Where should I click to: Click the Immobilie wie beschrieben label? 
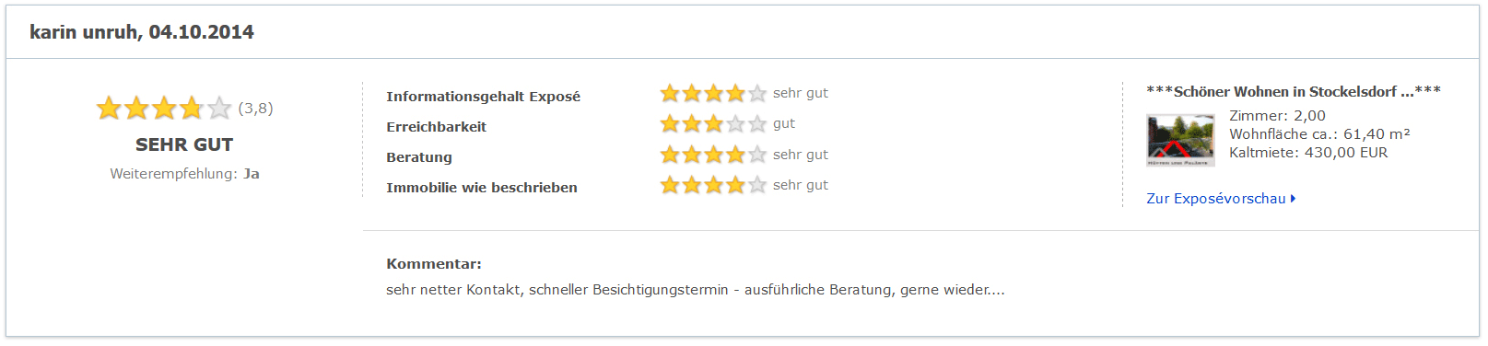[x=482, y=188]
